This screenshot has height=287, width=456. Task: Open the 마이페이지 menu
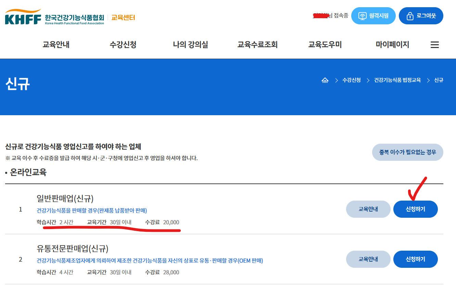pos(391,44)
